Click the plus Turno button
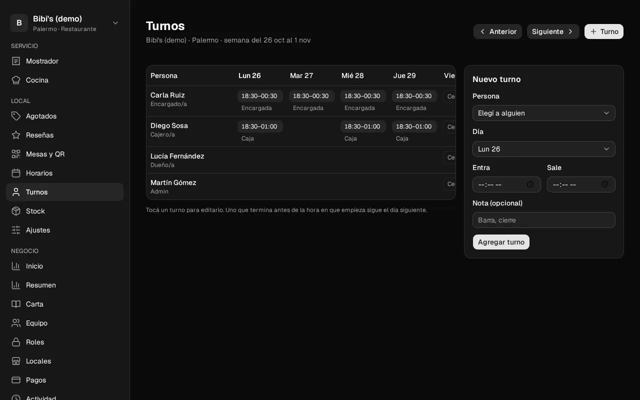The height and width of the screenshot is (400, 640). [x=604, y=31]
